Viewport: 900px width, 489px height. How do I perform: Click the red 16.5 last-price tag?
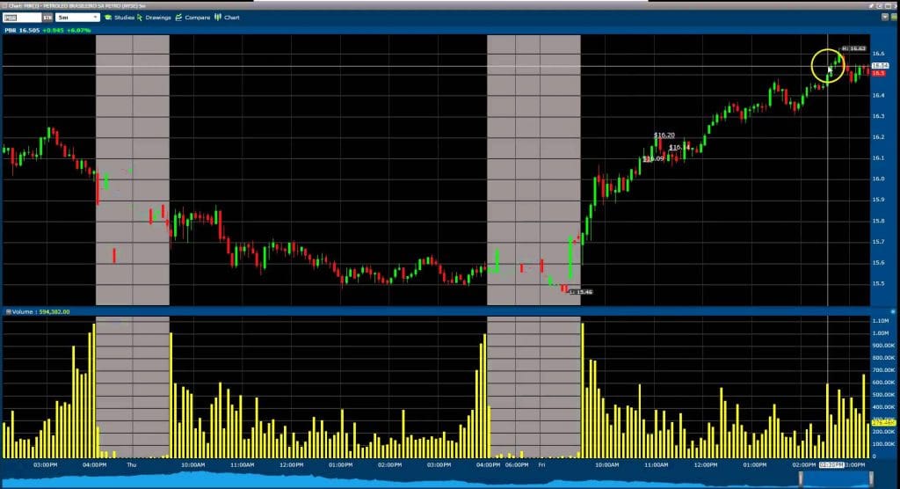878,74
